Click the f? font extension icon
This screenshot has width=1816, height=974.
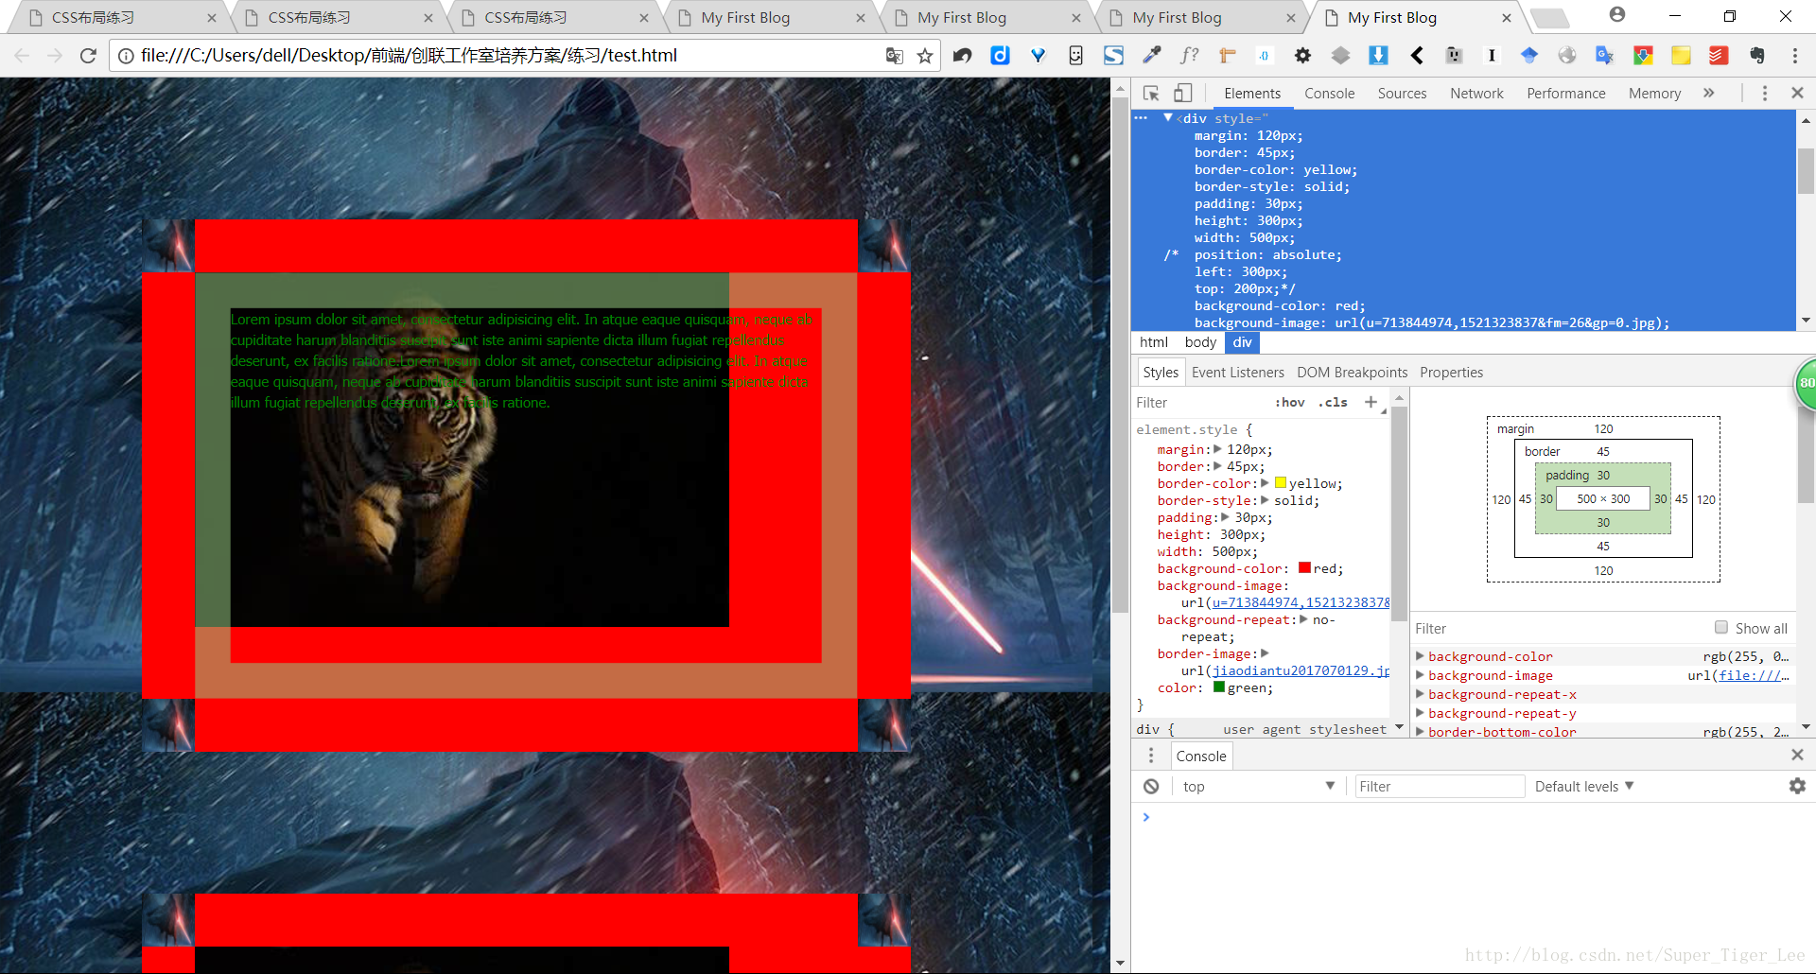click(1189, 56)
